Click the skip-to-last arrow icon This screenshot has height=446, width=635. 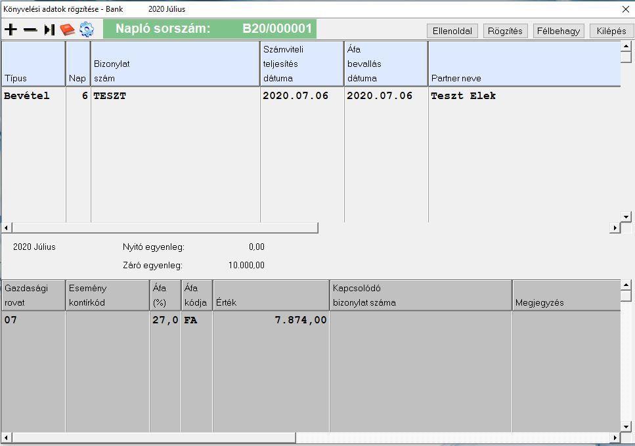(x=49, y=30)
